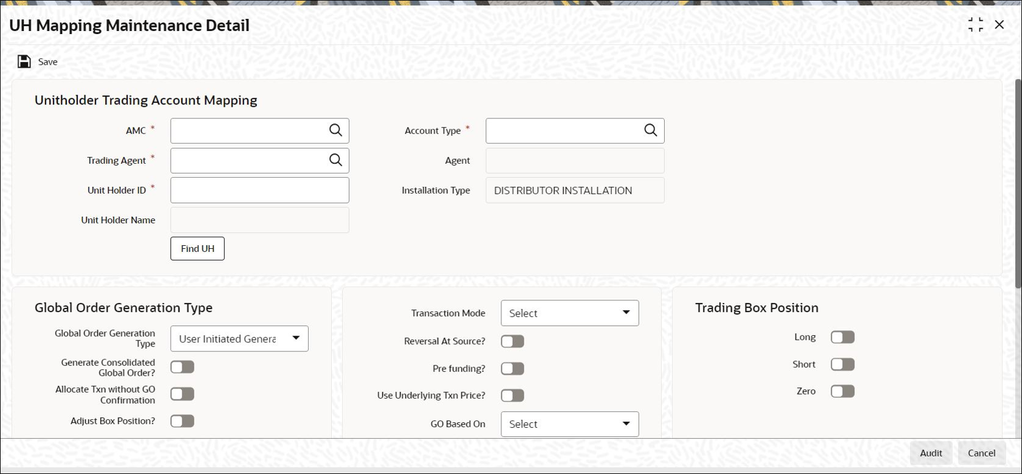Toggle the Zero trading box position

(843, 391)
